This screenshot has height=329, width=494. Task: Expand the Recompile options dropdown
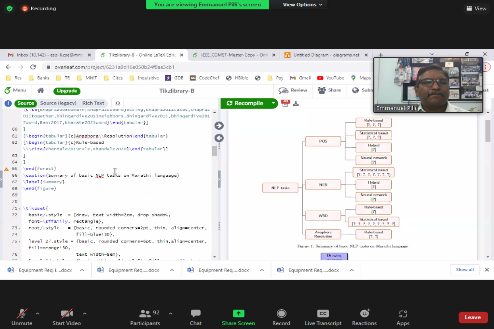(273, 103)
